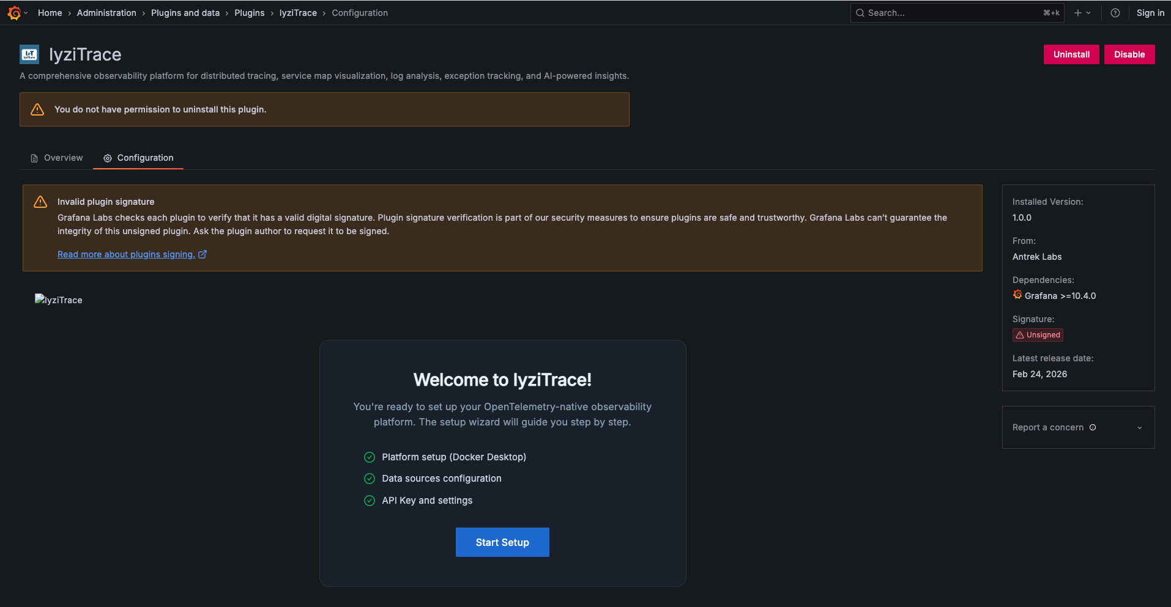Viewport: 1171px width, 607px height.
Task: Click the checkmark beside Platform setup
Action: pyautogui.click(x=369, y=457)
